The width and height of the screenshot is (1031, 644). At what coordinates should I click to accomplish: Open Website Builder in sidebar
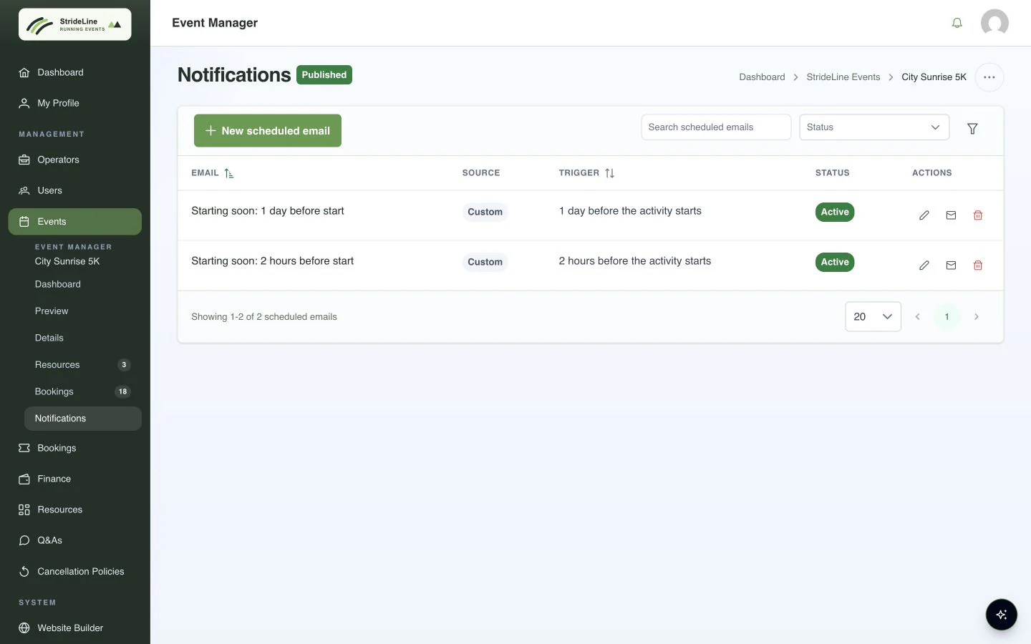pos(75,628)
